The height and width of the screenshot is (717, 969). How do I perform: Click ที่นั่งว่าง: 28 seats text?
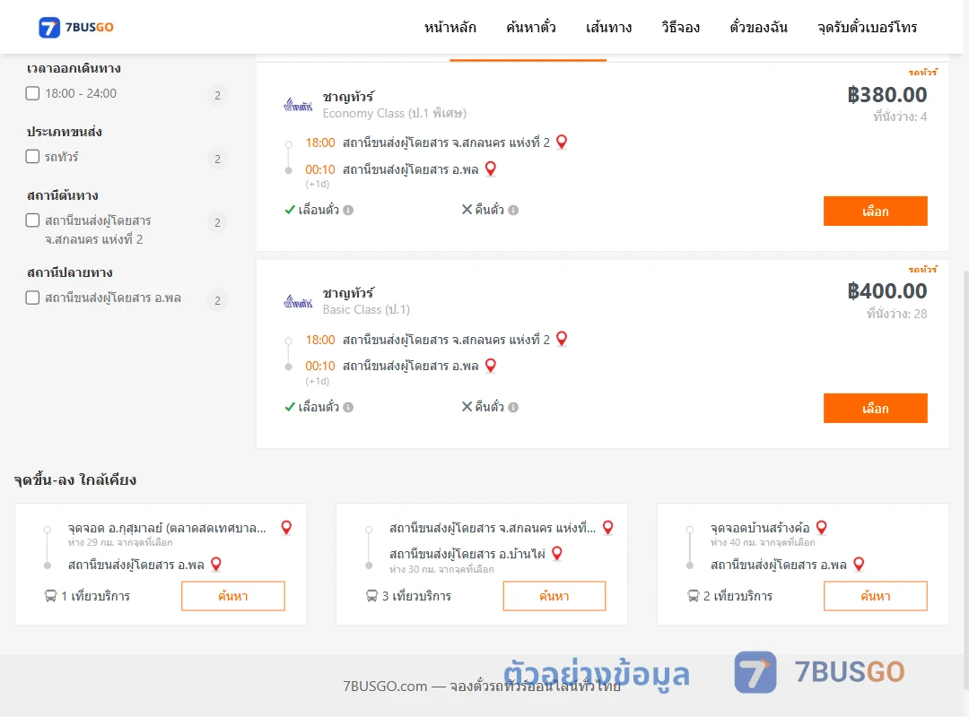896,314
